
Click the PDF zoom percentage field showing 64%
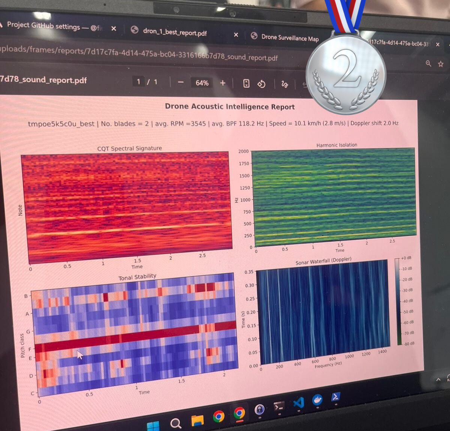(202, 83)
